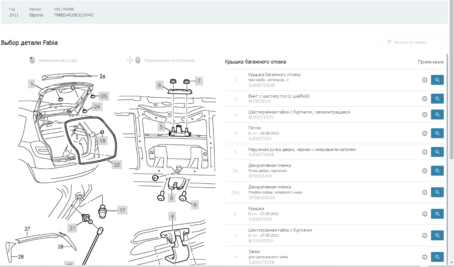
Task: Show info for Петля part 5J0827301
Action: (x=424, y=133)
